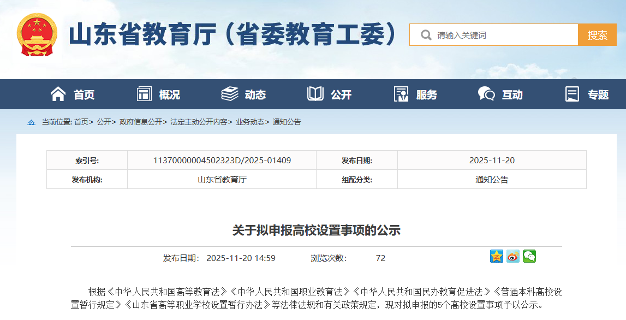Click the 概况 overview icon in navigation
Screen dimensions: 626x320
(x=144, y=94)
